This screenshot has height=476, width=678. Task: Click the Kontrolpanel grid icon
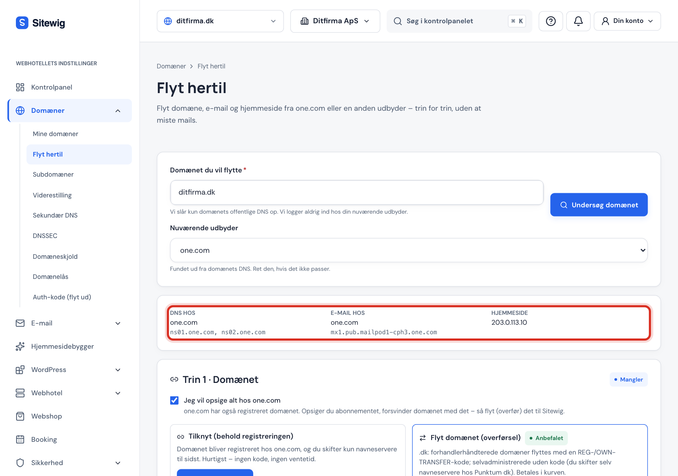(x=20, y=87)
